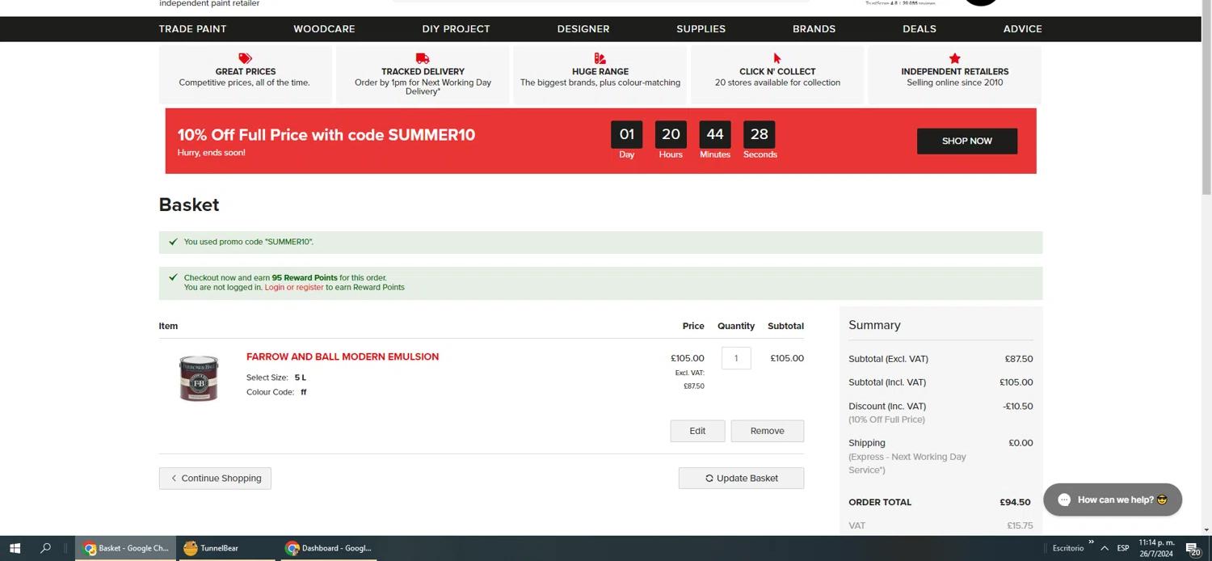Click the Click N' Collect pointer icon
Viewport: 1212px width, 561px height.
point(777,58)
